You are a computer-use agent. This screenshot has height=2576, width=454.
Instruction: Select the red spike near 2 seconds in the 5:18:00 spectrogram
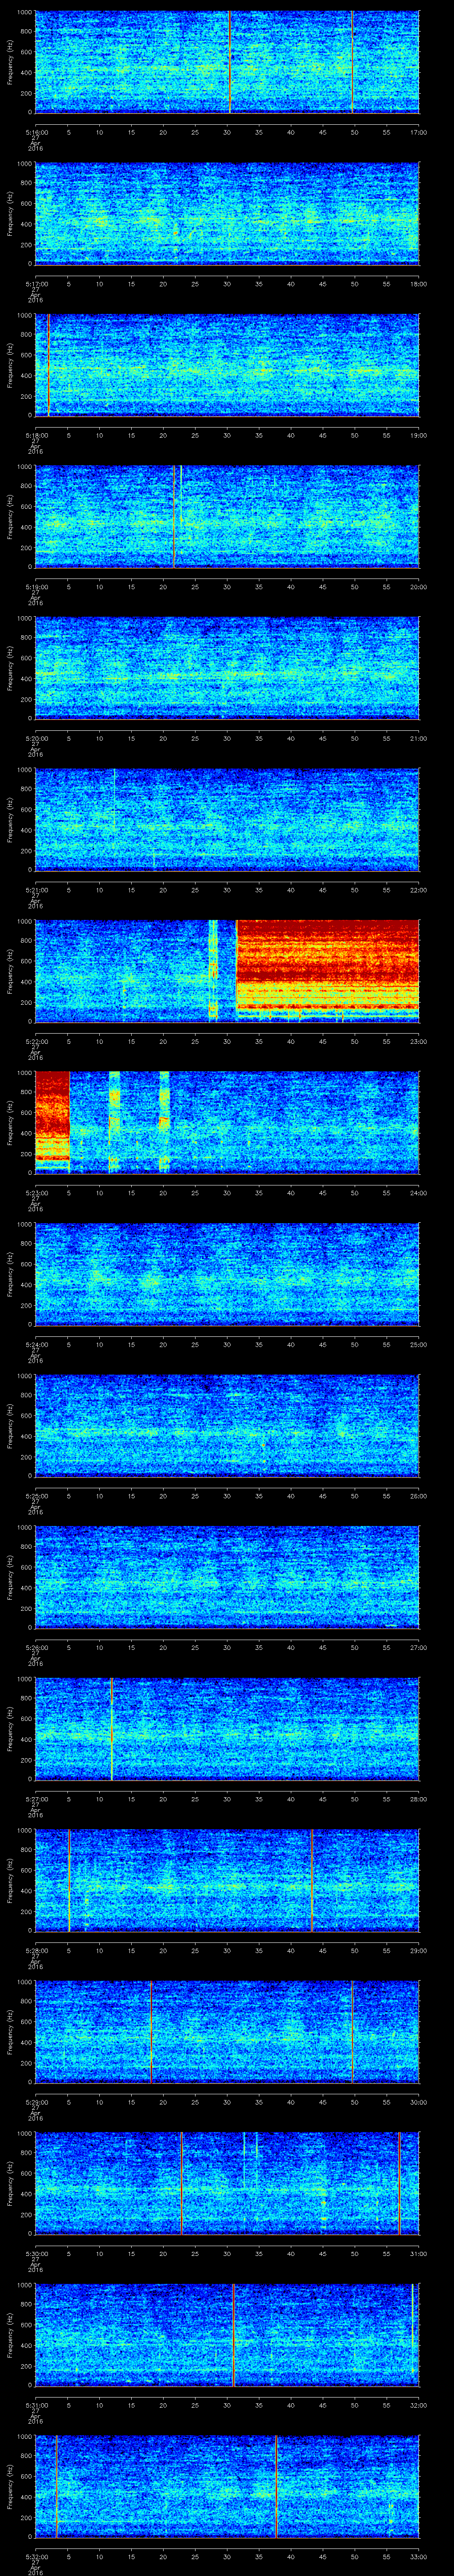(48, 364)
